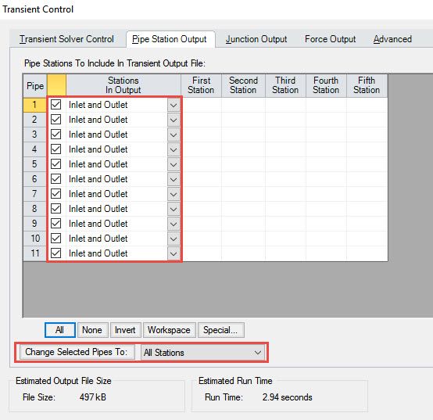Click the None button
The height and width of the screenshot is (420, 433).
92,330
